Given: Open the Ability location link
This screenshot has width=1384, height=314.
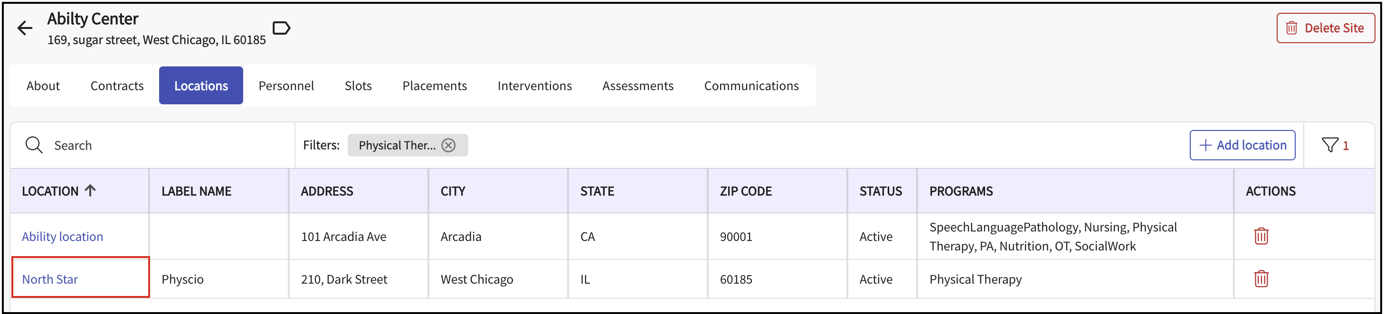Looking at the screenshot, I should pos(62,237).
